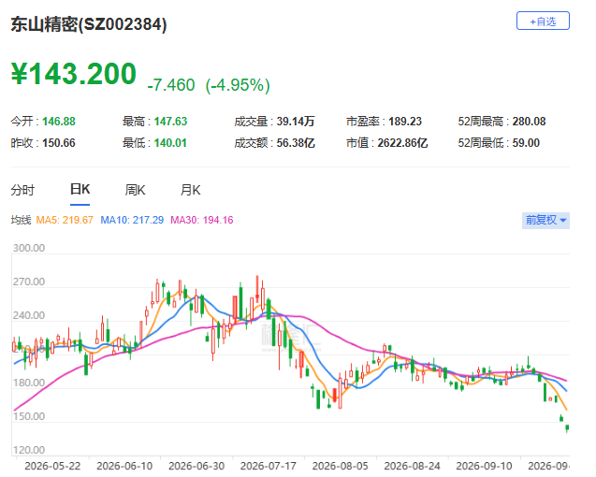Click the 最低 value 140.01

(x=170, y=143)
